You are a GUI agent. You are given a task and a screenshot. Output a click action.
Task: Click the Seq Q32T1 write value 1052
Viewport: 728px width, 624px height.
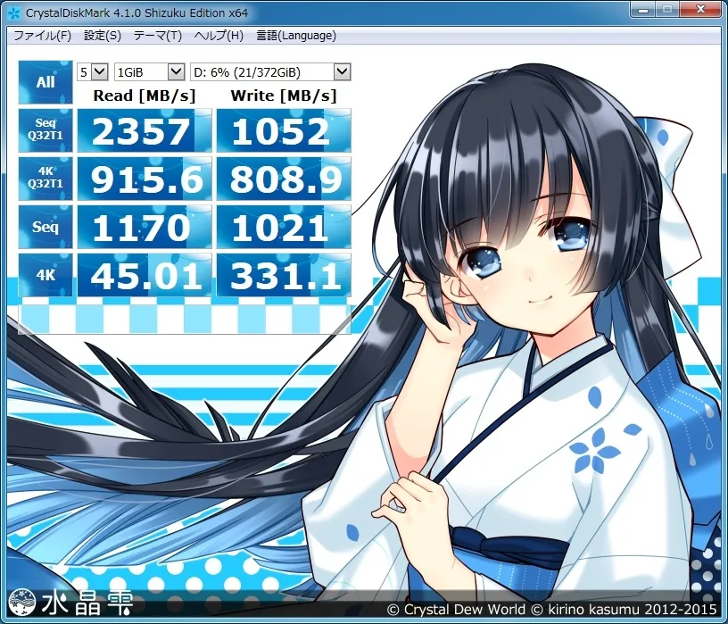coord(284,130)
